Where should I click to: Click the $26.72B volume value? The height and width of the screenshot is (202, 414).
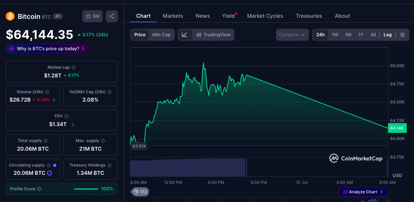[20, 100]
